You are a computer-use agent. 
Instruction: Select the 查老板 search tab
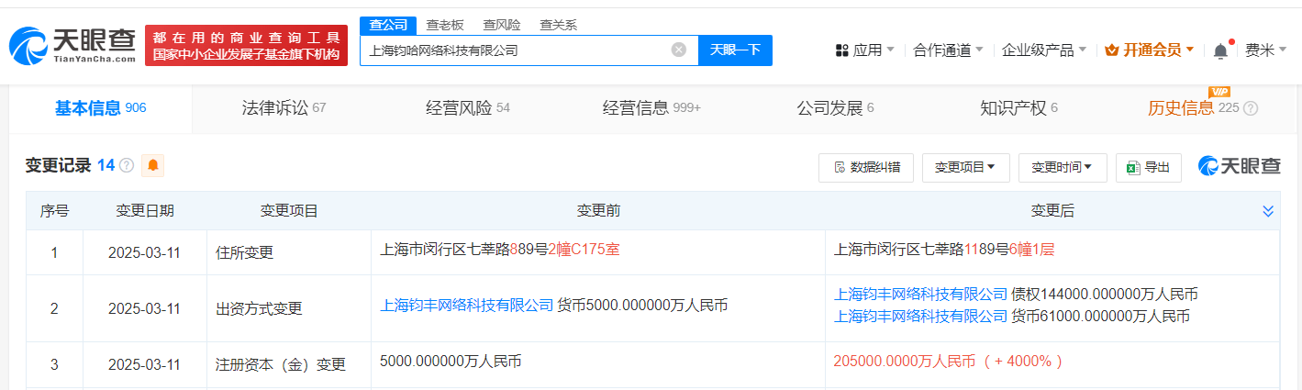444,25
